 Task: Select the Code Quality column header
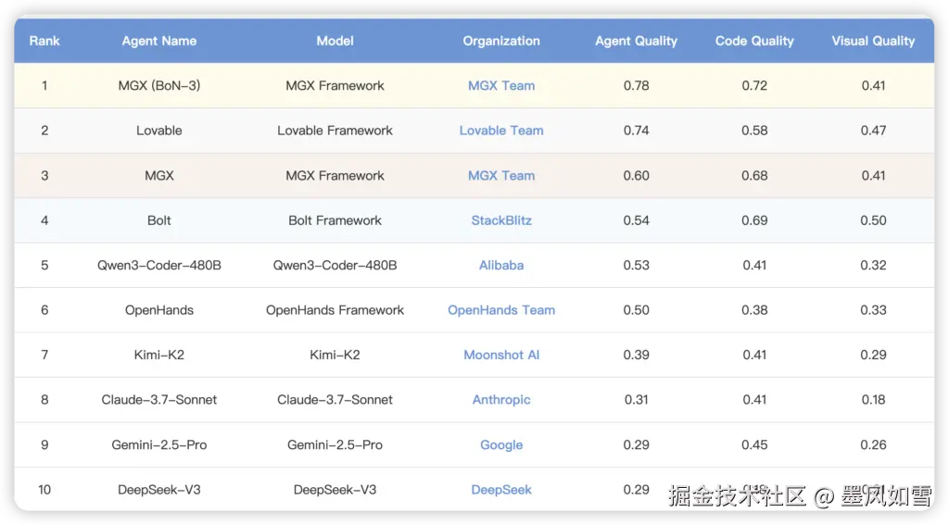point(754,41)
